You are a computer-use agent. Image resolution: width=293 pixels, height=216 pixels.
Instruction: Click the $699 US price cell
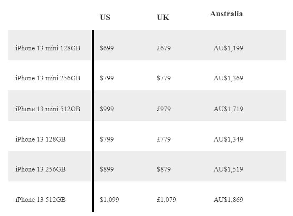(106, 48)
